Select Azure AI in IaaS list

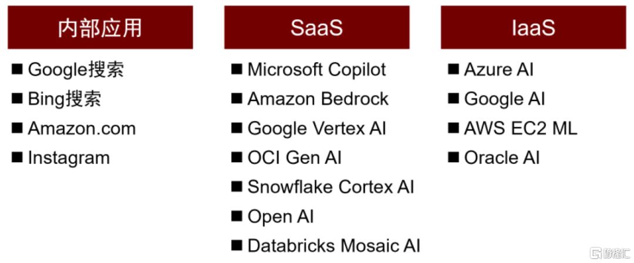tap(498, 69)
